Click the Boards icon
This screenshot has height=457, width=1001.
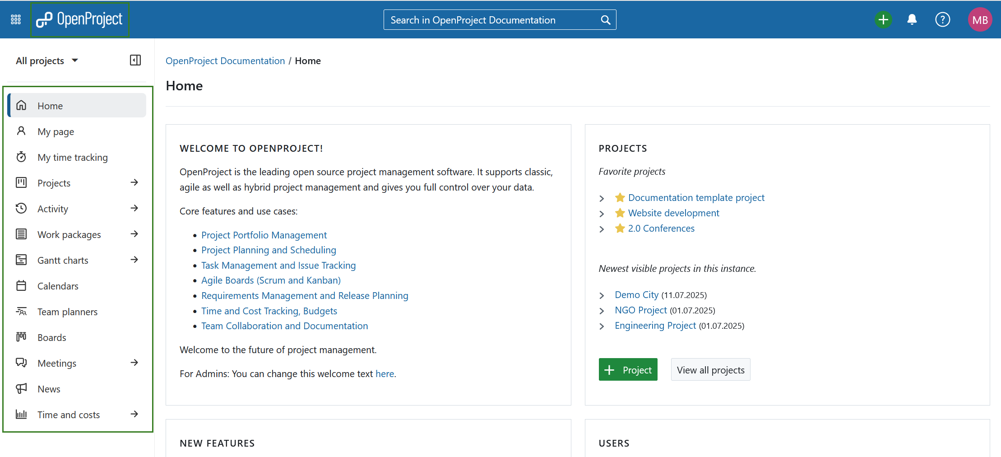pos(21,337)
